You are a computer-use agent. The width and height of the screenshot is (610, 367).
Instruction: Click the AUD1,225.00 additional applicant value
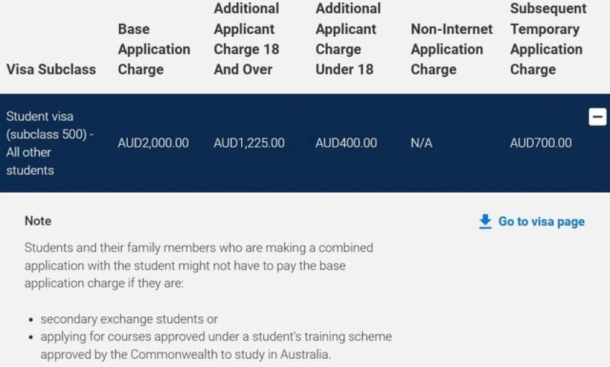click(x=249, y=143)
